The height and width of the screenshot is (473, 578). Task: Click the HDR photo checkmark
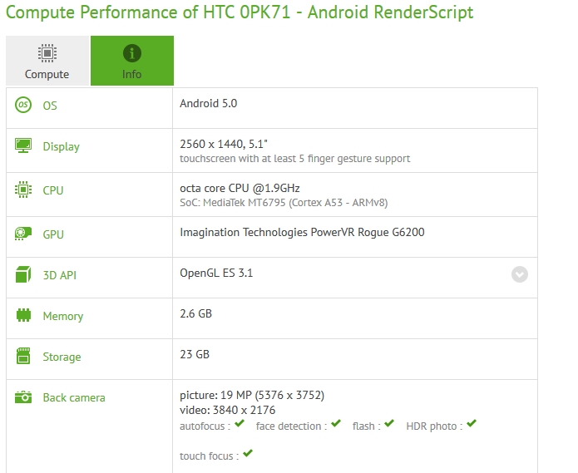click(472, 424)
